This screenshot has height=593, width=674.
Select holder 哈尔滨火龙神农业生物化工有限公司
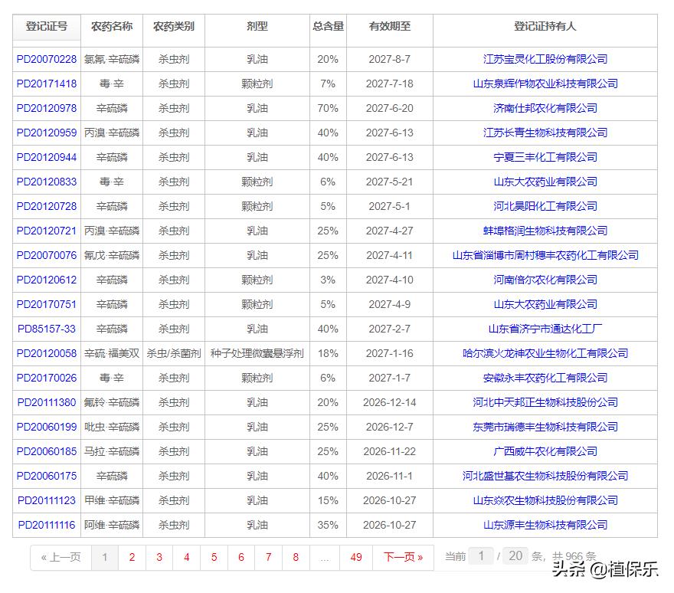click(545, 353)
